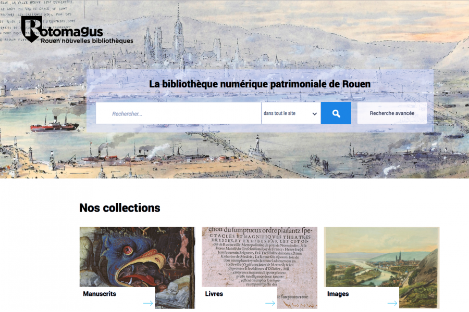Click the 'Rouen nouvelles bibliothèques' tagline
Screen dimensions: 469x312
pyautogui.click(x=87, y=41)
